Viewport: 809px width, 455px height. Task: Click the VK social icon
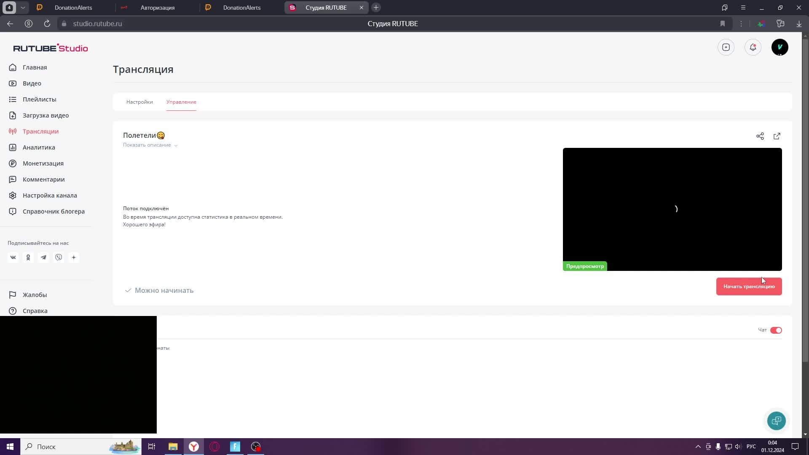[x=13, y=257]
